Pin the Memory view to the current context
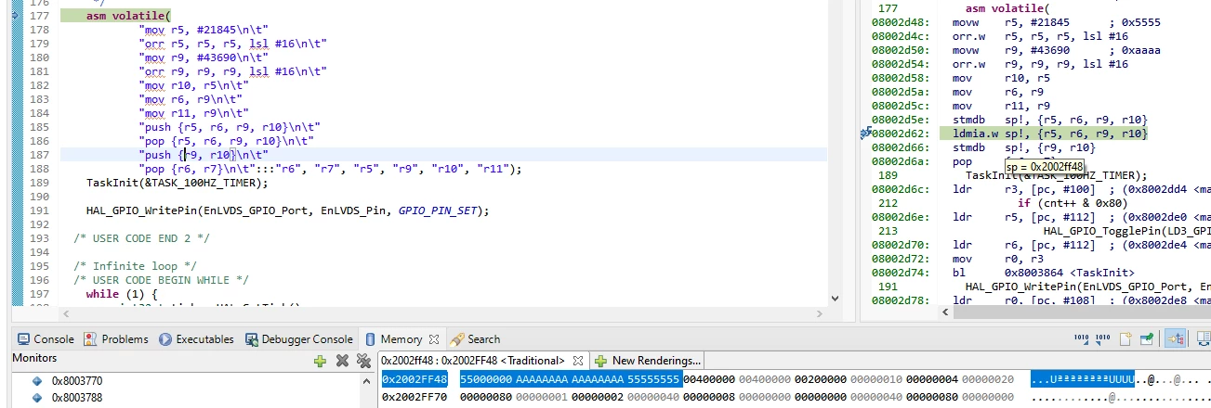The image size is (1211, 408). click(1149, 338)
